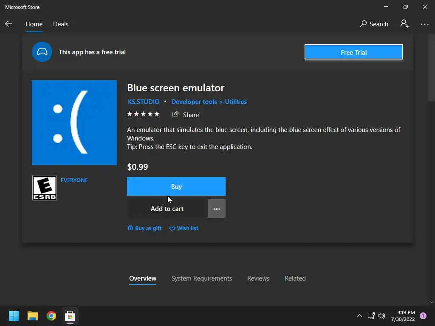Close the Microsoft Store window
The image size is (435, 326).
[425, 7]
